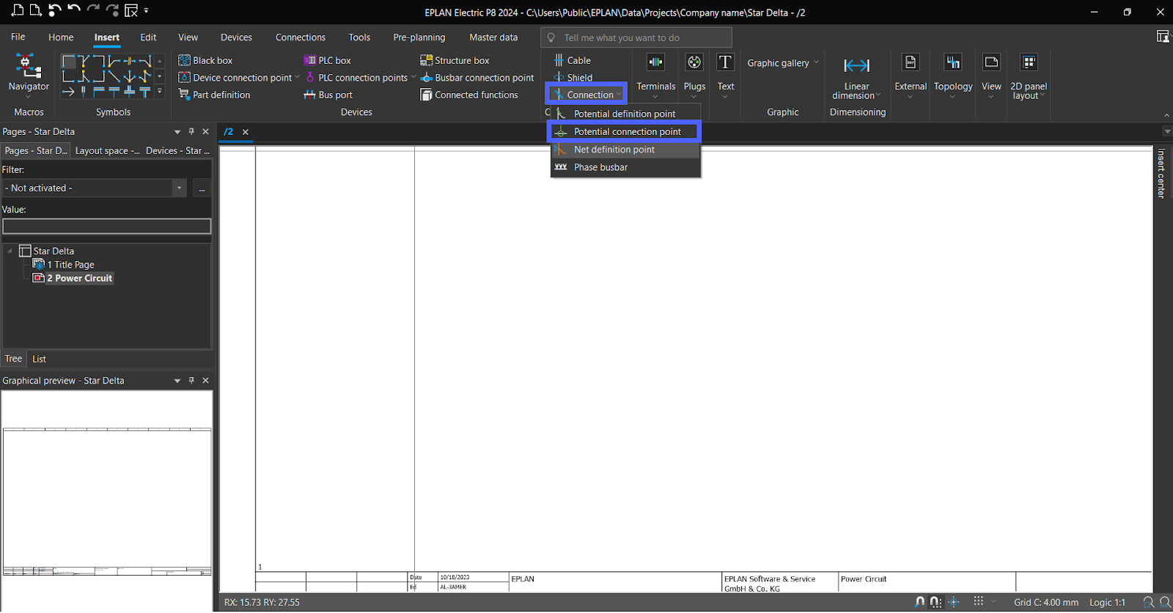
Task: Switch to the Home ribbon tab
Action: click(61, 37)
